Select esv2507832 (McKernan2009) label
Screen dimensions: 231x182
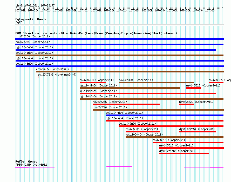(57, 75)
